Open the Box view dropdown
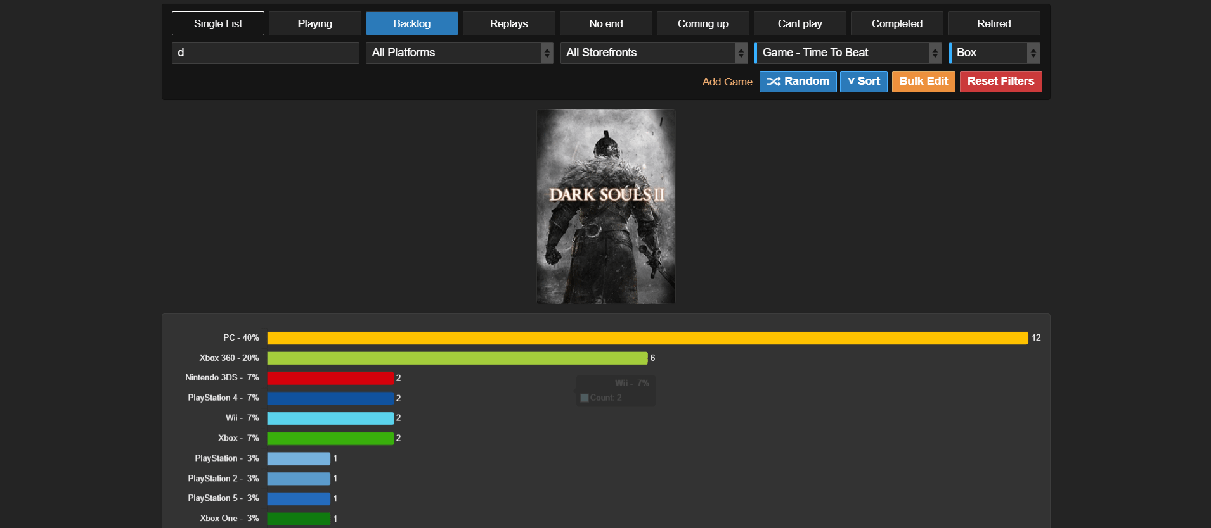The image size is (1211, 528). coord(994,53)
